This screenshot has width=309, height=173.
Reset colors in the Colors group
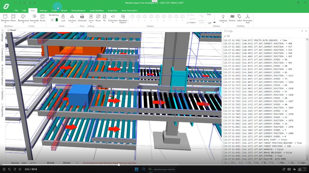[x=43, y=18]
